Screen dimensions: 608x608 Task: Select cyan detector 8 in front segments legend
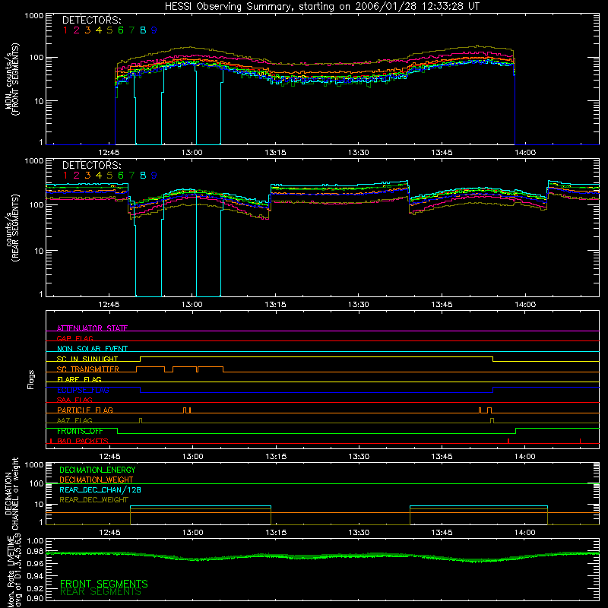click(143, 30)
